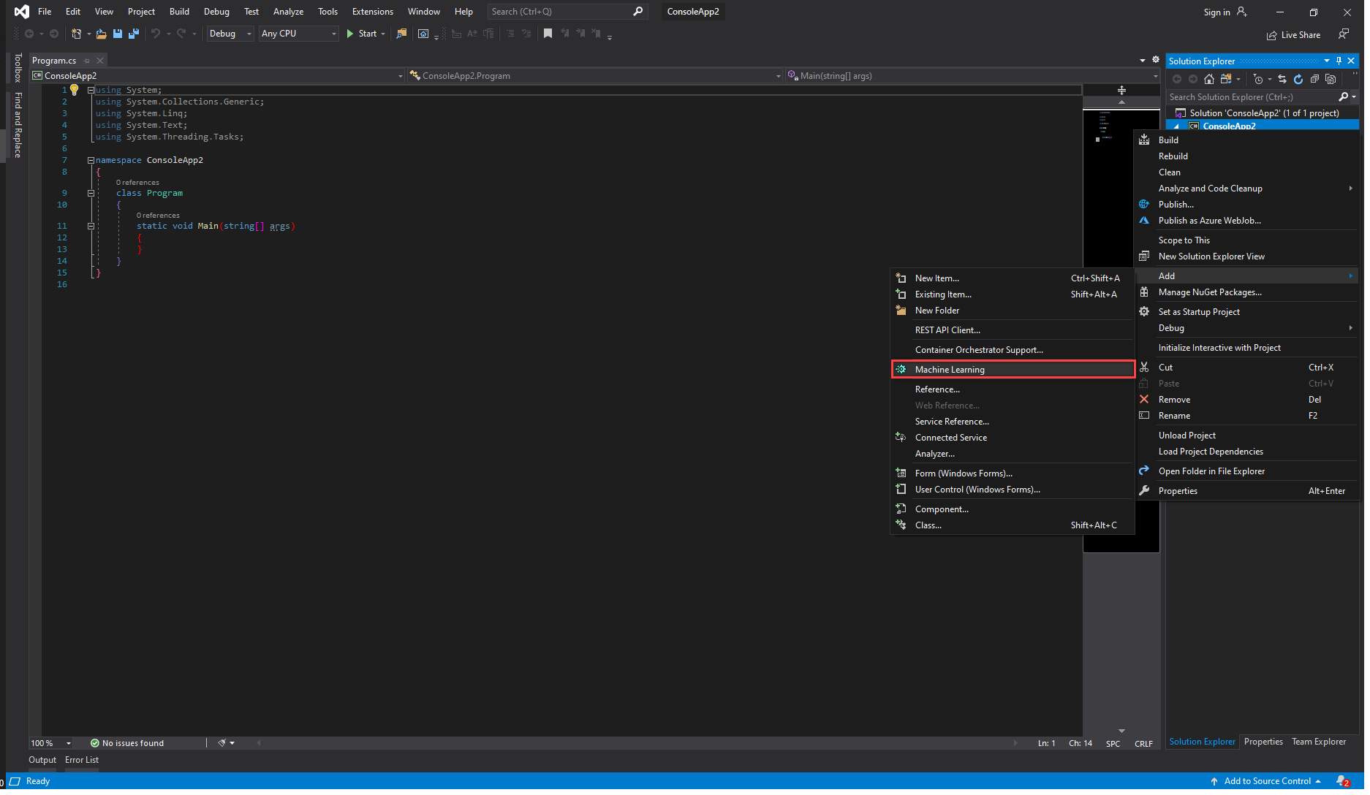
Task: Expand the Start button dropdown arrow
Action: tap(383, 34)
